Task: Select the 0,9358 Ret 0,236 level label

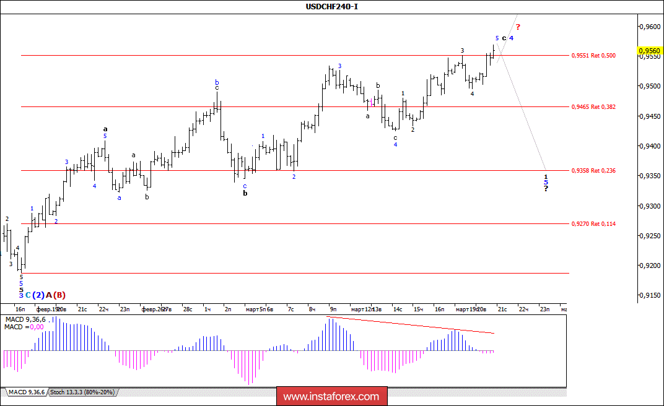Action: click(x=593, y=170)
